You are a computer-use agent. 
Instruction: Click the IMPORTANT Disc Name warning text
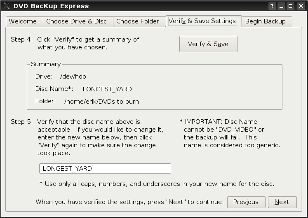point(230,133)
